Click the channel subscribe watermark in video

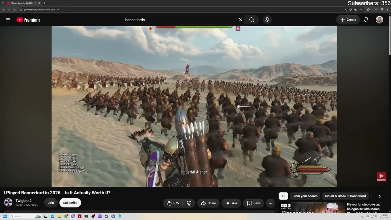click(x=381, y=177)
